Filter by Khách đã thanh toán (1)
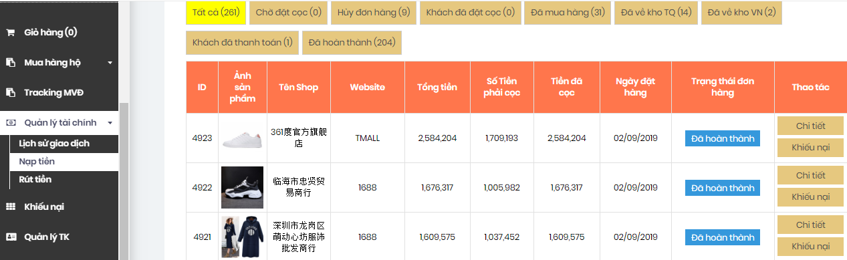Viewport: 847px width, 260px height. click(243, 42)
